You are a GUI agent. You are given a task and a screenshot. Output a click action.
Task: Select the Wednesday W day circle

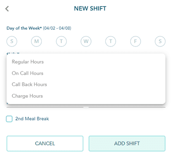pos(86,41)
